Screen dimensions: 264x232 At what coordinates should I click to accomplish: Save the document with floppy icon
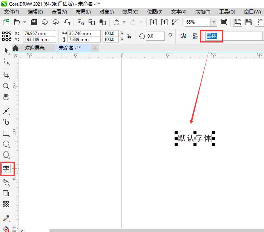(x=34, y=22)
